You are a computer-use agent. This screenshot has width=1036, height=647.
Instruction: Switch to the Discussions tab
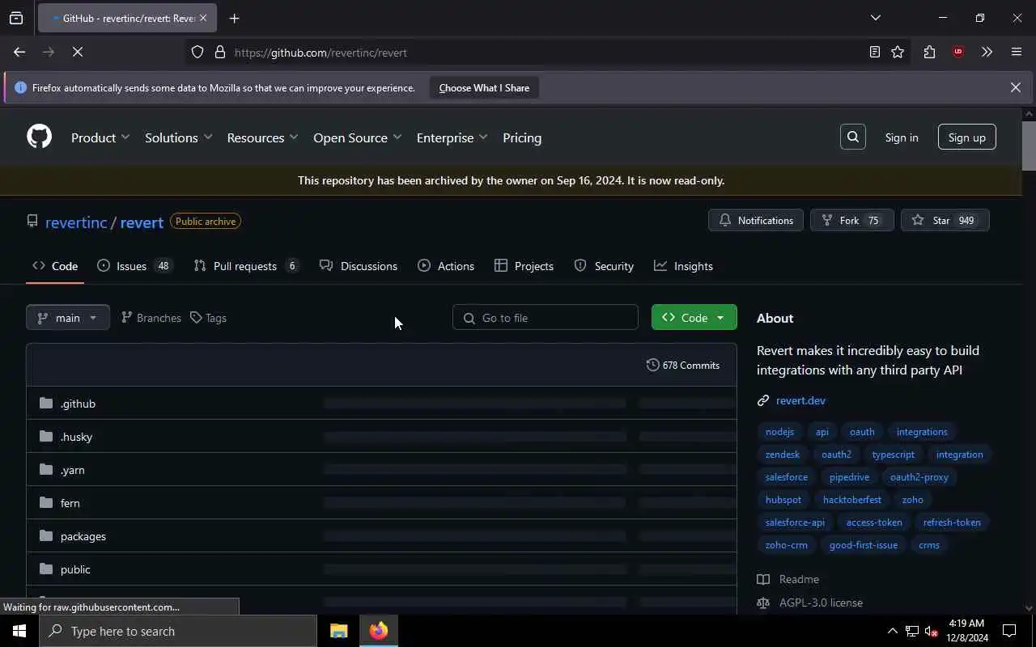(359, 266)
